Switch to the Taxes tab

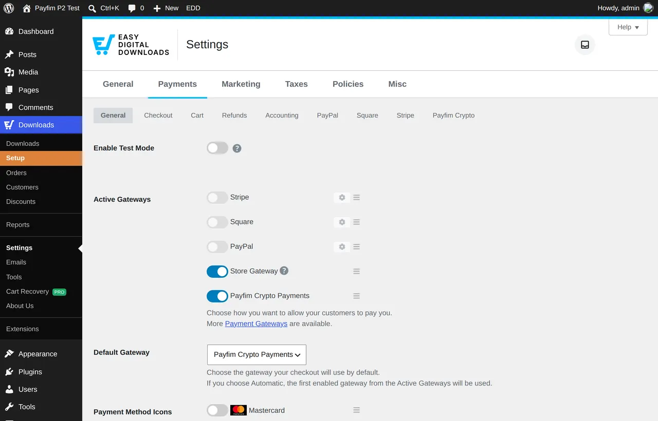pos(297,84)
